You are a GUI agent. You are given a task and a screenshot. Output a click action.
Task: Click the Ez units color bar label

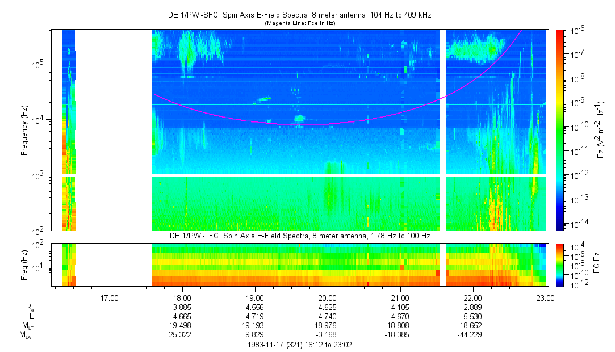coord(601,129)
